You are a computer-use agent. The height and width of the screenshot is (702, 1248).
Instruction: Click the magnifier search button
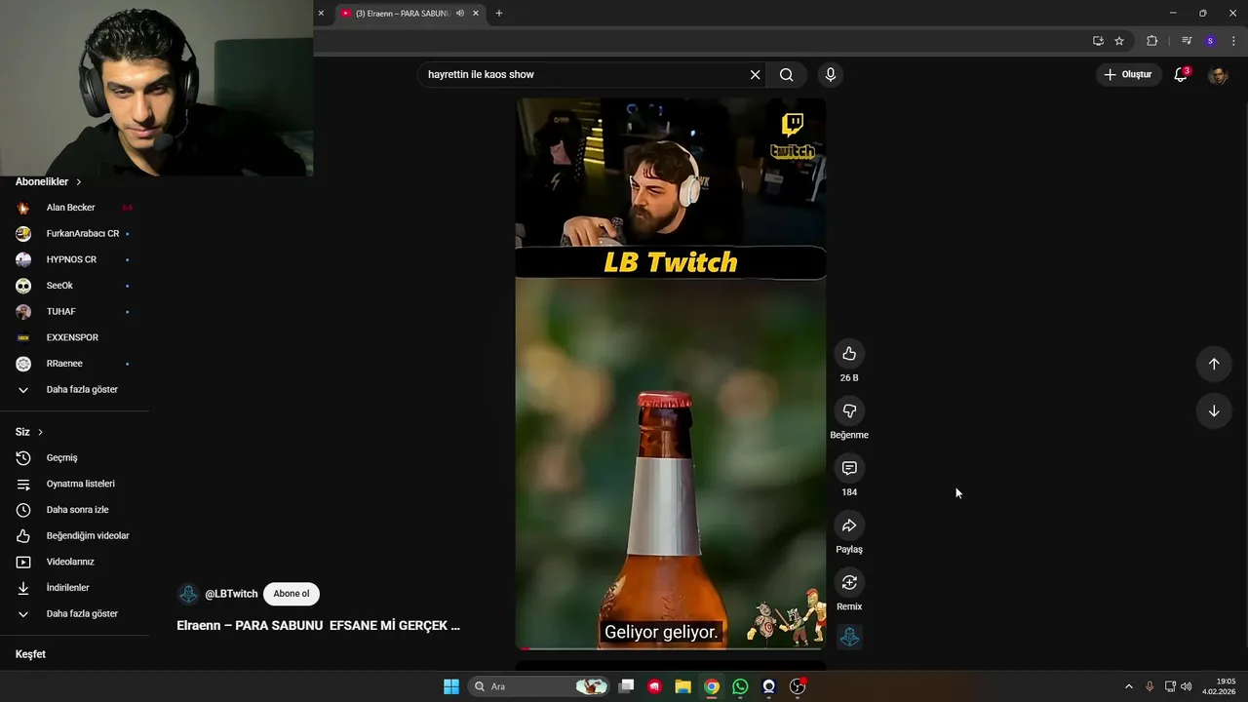(x=786, y=74)
